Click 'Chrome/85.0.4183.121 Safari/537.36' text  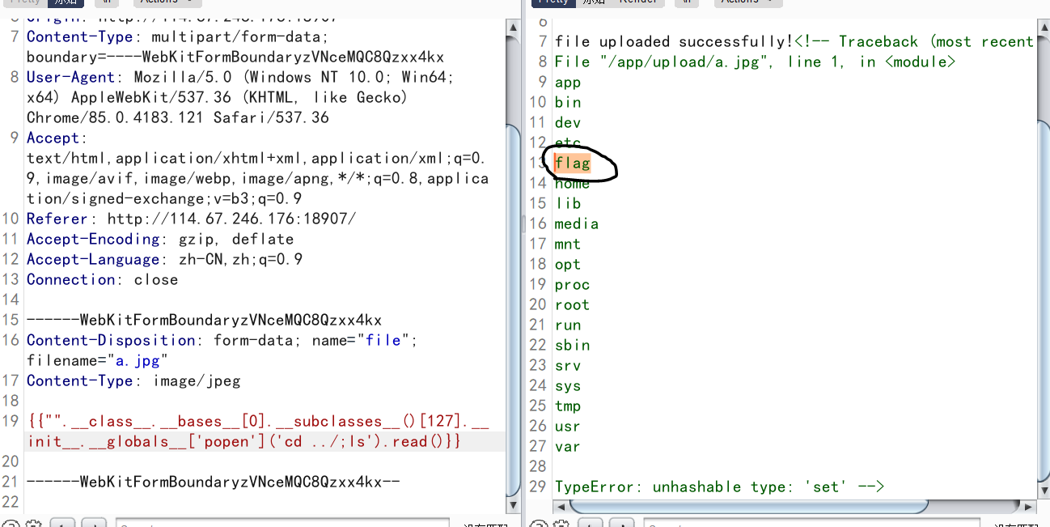[x=178, y=117]
